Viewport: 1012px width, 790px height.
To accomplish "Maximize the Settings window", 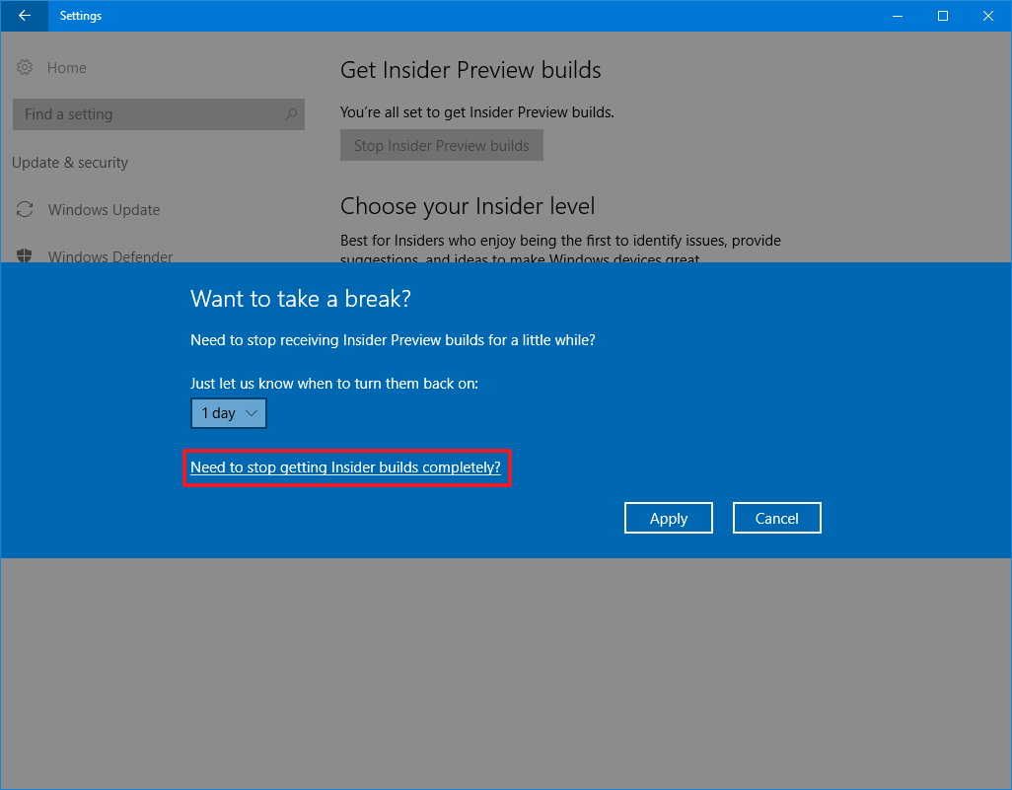I will [x=942, y=16].
